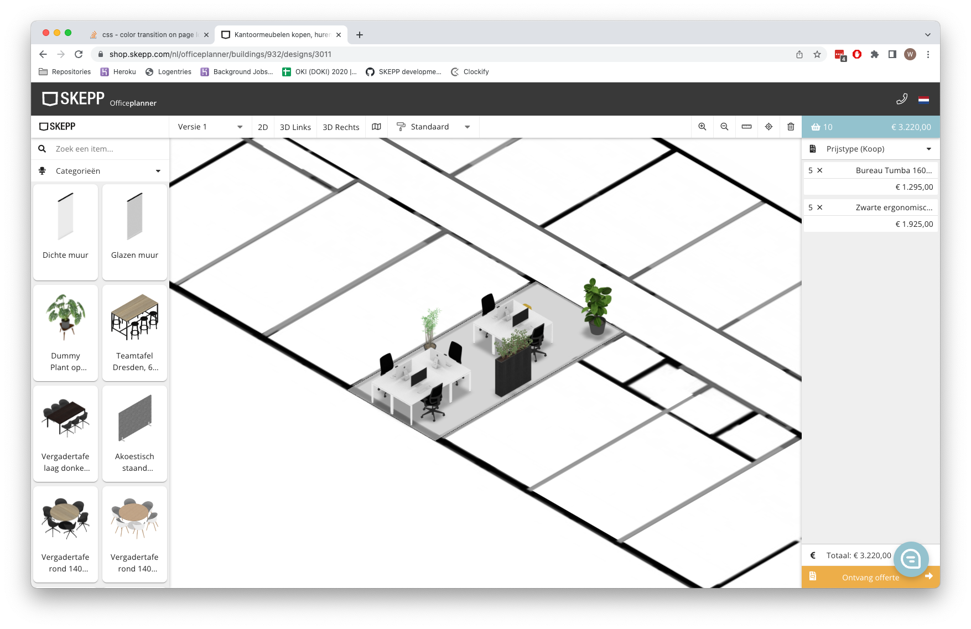Expand the Categorieën dropdown
This screenshot has height=629, width=971.
(100, 171)
